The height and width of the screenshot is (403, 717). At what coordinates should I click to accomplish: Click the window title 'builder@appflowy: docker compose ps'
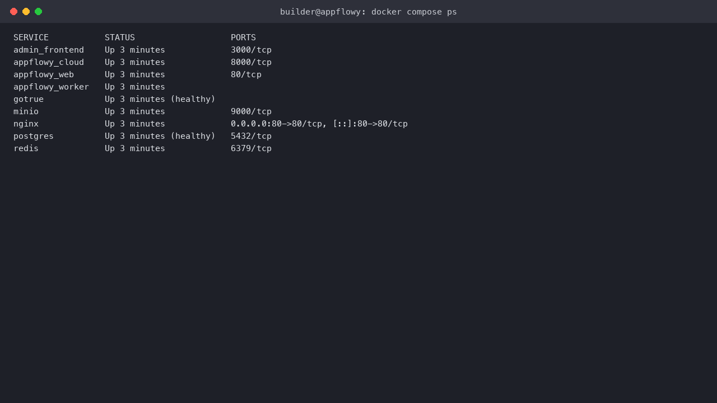pyautogui.click(x=369, y=12)
